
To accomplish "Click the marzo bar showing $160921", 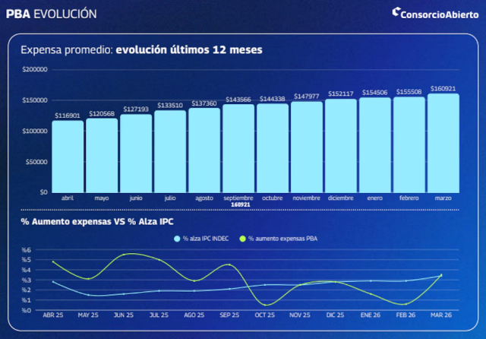I will pos(443,143).
